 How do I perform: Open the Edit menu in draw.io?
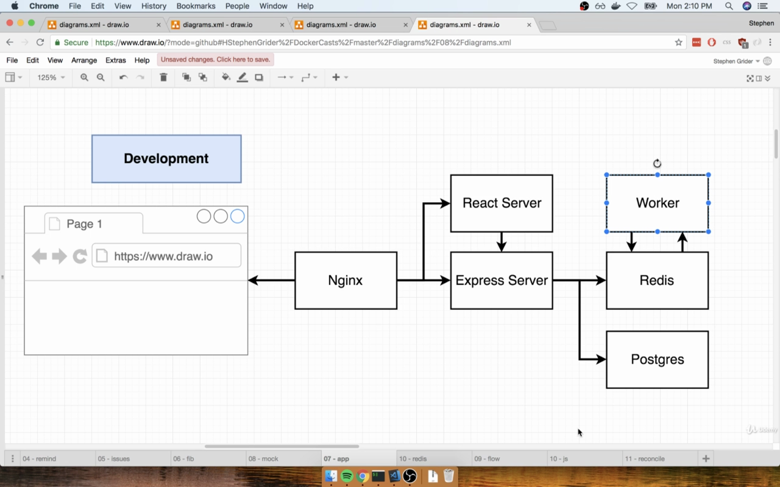tap(32, 60)
